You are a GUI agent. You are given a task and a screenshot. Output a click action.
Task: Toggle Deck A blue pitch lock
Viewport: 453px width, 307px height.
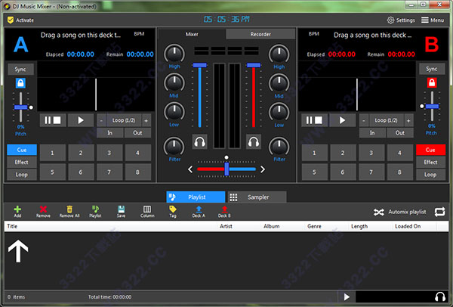[x=20, y=83]
